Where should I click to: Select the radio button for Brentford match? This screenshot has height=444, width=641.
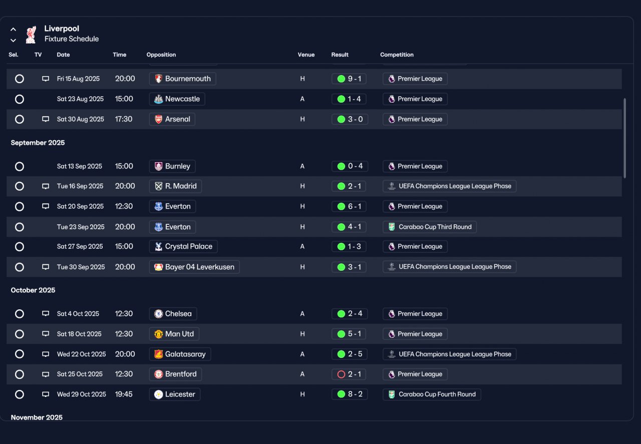(20, 374)
